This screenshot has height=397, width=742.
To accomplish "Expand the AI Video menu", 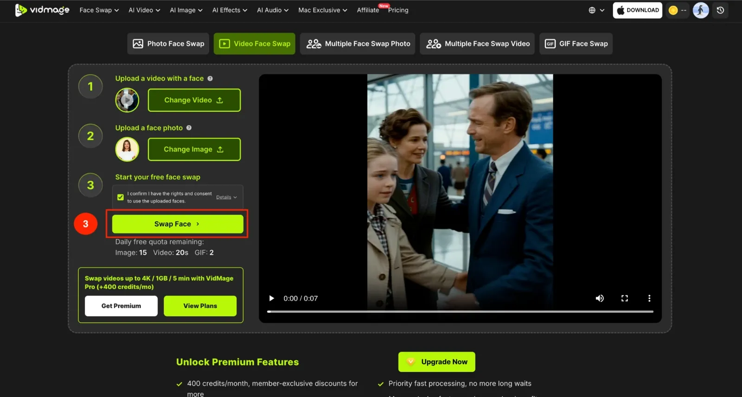I will [144, 10].
